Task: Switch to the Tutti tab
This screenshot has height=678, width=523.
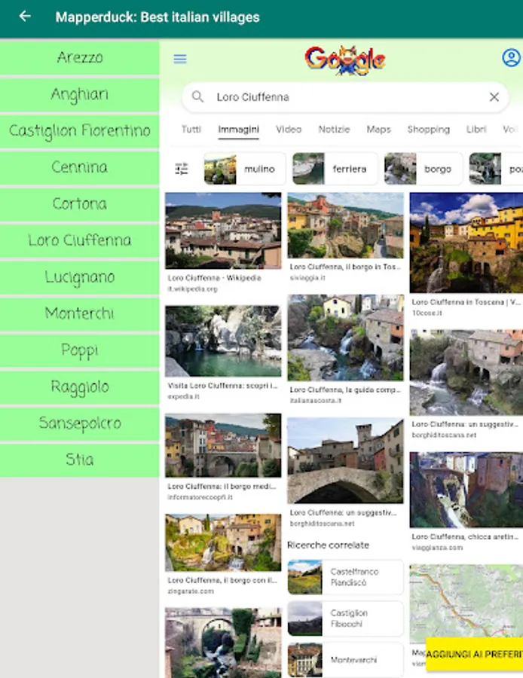Action: click(191, 130)
